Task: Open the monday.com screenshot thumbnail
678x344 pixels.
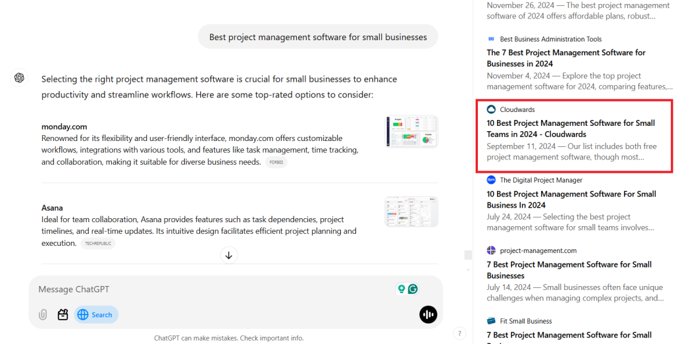Action: click(x=411, y=131)
